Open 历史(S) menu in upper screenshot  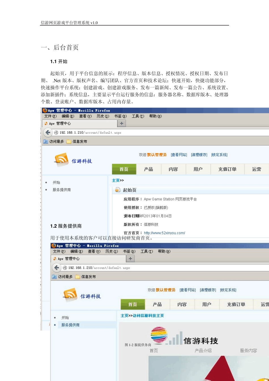tap(103, 116)
